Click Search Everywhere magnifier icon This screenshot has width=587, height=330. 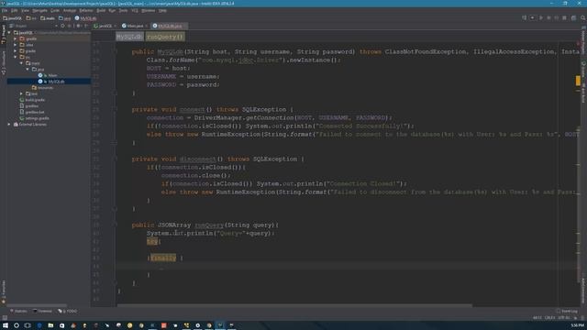(x=583, y=18)
